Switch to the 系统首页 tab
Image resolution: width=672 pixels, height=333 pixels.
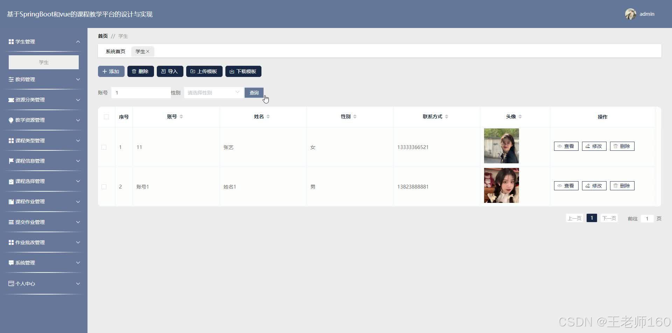115,51
